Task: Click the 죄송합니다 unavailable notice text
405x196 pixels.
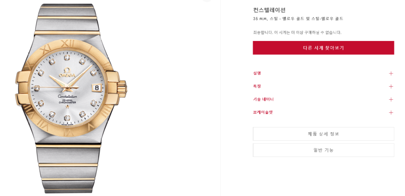Action: [297, 32]
